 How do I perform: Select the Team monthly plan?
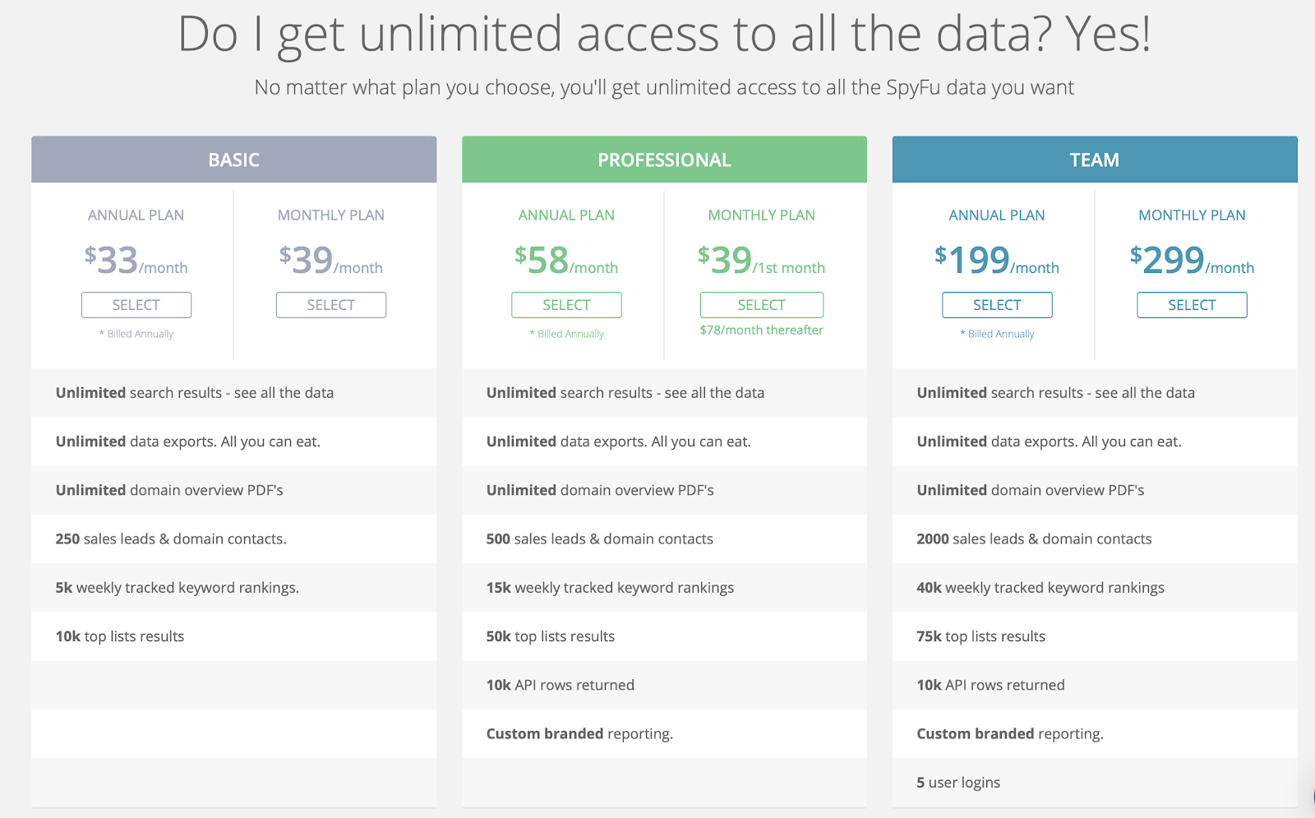[1192, 305]
